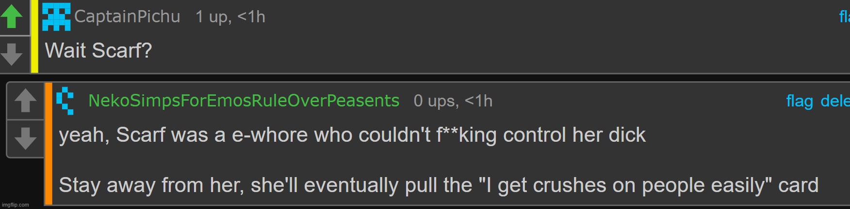This screenshot has width=850, height=209.
Task: Click NekoSimpsForEmosRuleOverPeasents' small blue avatar
Action: [65, 101]
